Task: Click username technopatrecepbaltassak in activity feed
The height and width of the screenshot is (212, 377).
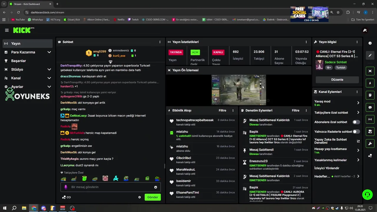Action: pyautogui.click(x=195, y=120)
